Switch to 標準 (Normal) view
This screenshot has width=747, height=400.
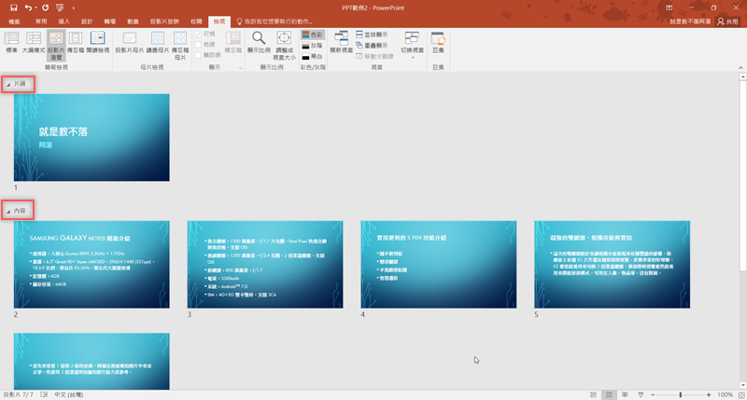tap(12, 42)
